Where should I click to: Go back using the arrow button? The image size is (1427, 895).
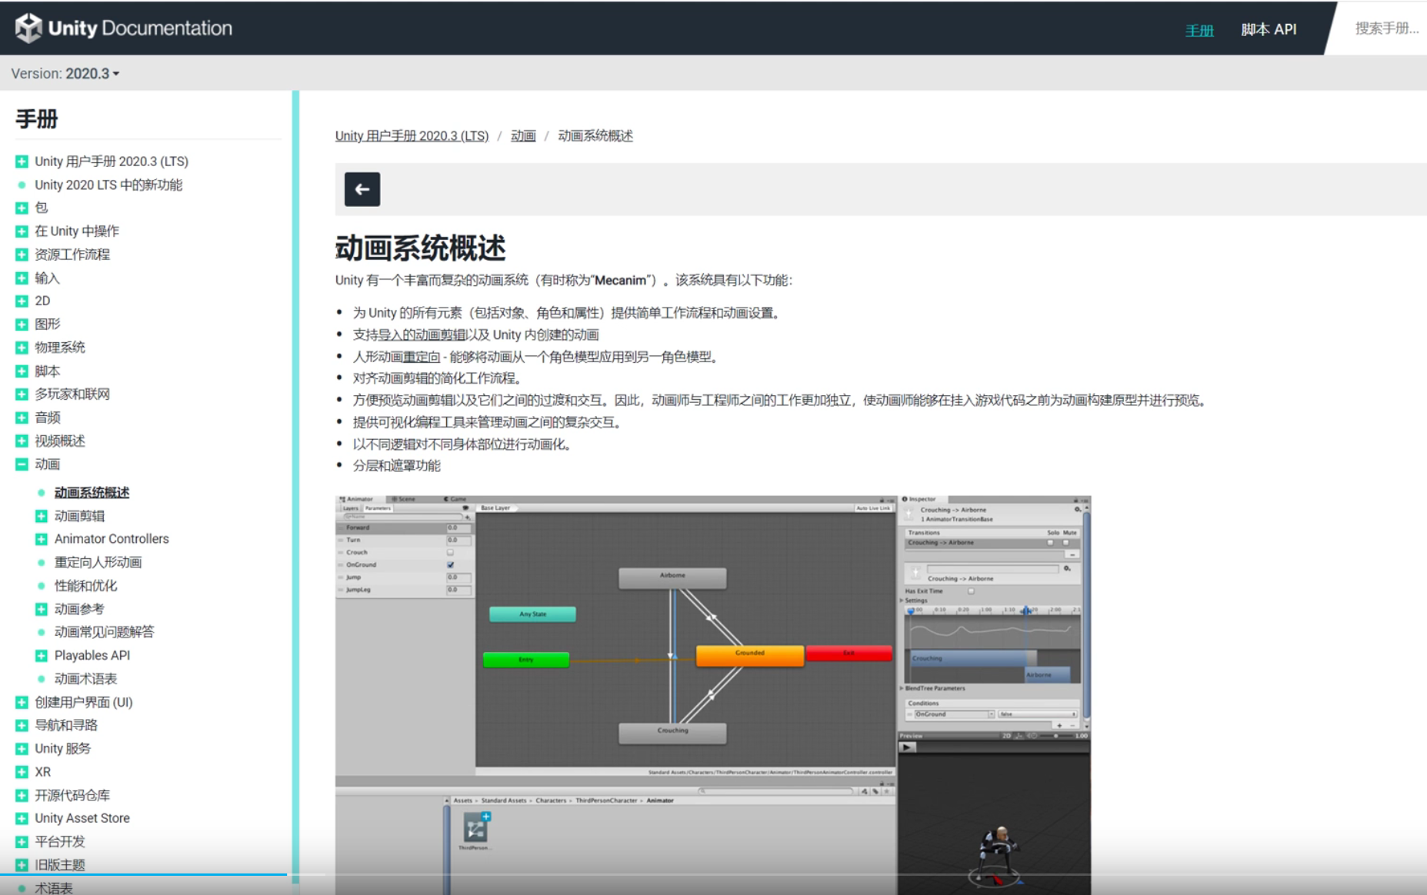pyautogui.click(x=362, y=189)
